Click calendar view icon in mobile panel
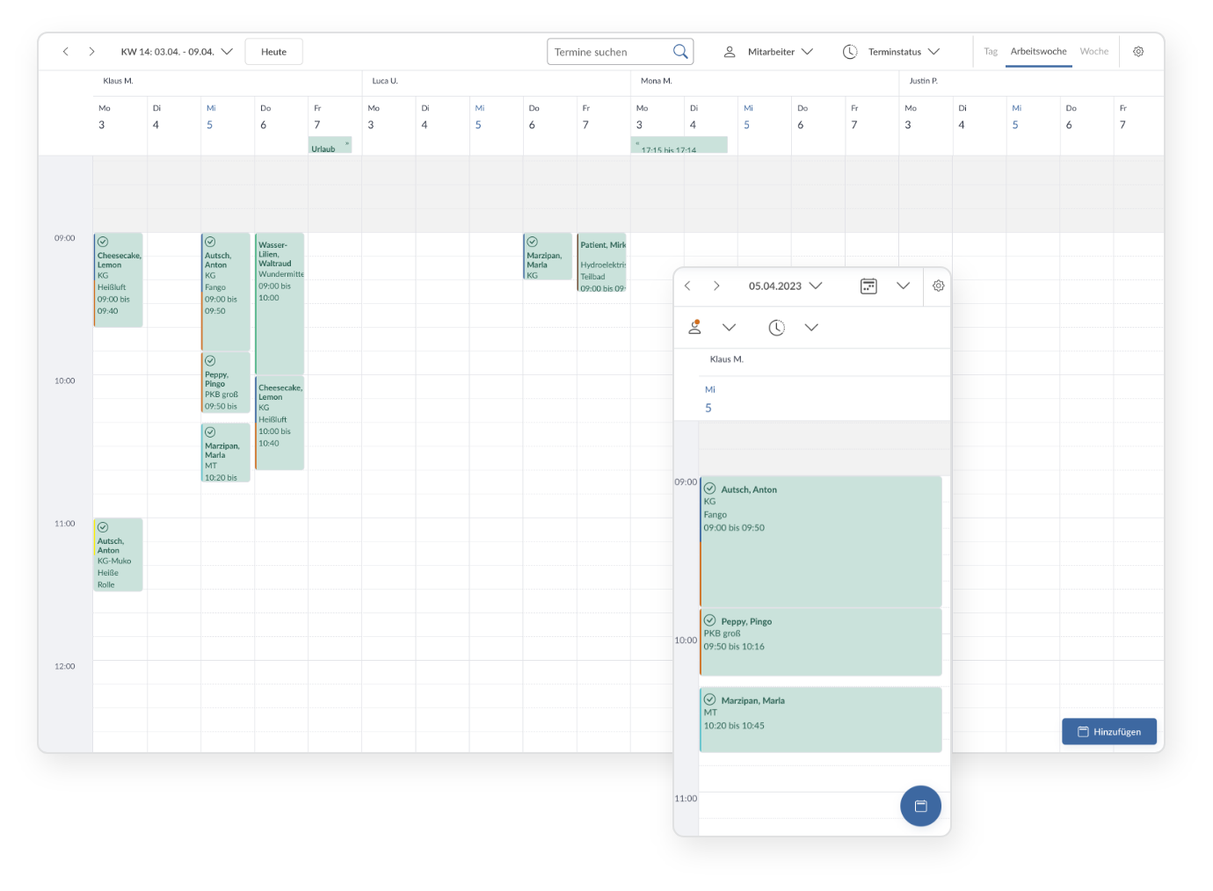The width and height of the screenshot is (1213, 891). click(868, 286)
